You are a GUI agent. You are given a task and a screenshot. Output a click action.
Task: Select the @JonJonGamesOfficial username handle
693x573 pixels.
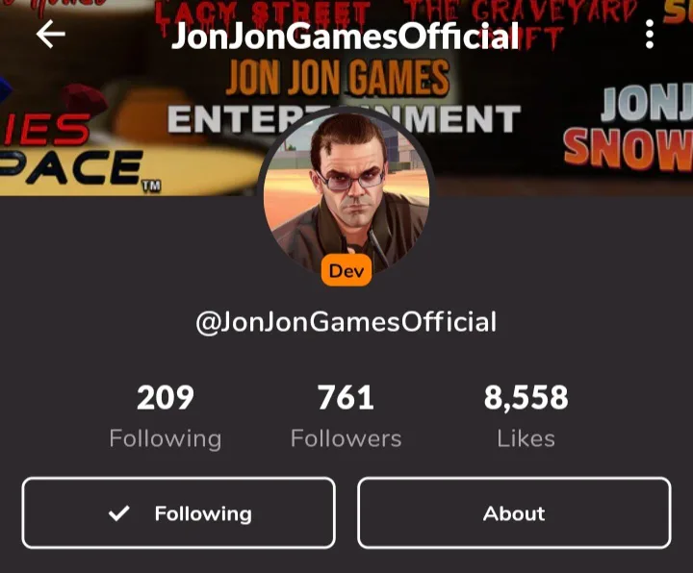[346, 322]
